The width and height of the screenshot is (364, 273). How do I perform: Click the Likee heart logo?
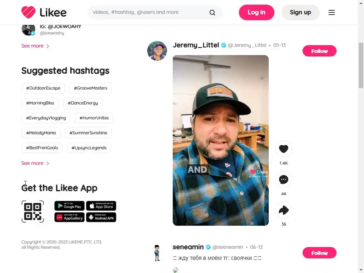(28, 12)
